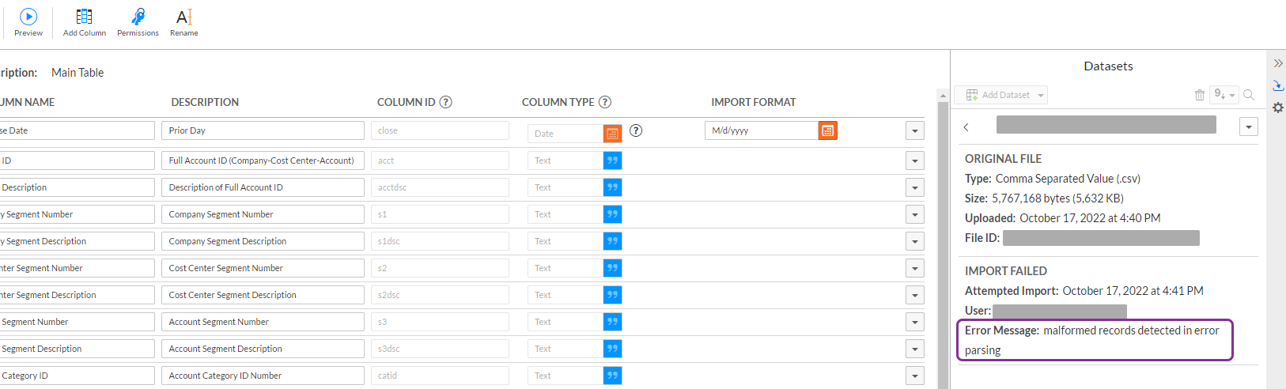1286x389 pixels.
Task: Expand the Prior Day row options dropdown
Action: coord(915,131)
